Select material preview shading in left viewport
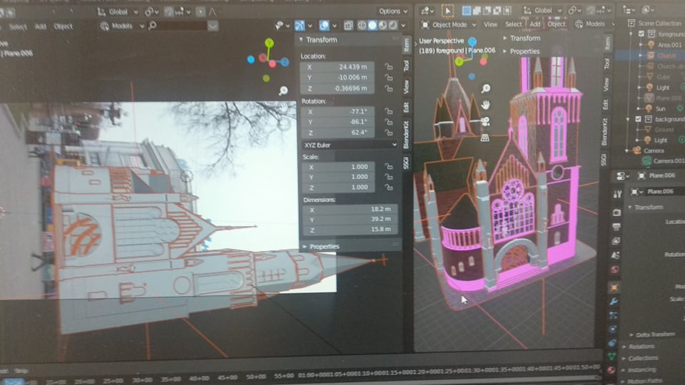Screen dimensions: 685x385 (x=382, y=26)
